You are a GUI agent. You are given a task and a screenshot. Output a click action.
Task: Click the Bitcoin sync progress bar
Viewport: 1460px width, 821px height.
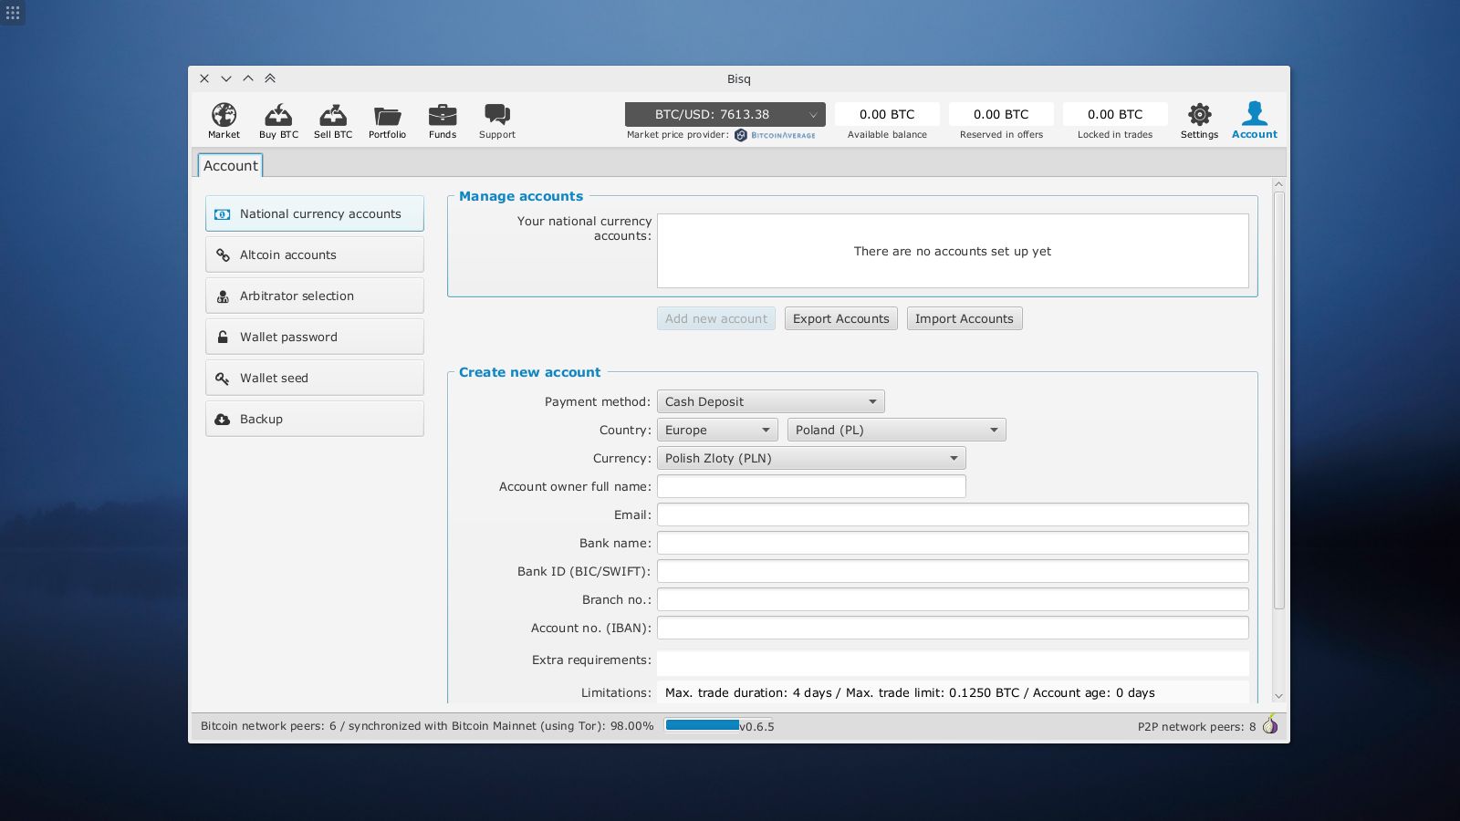[719, 725]
